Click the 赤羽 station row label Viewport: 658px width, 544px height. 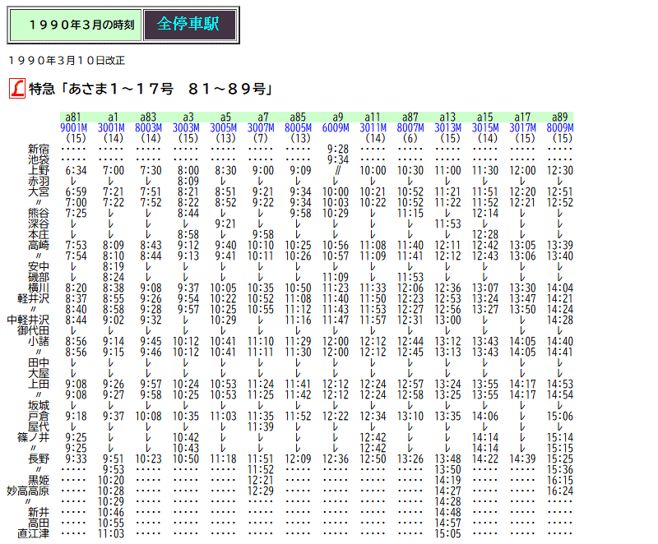(x=39, y=181)
